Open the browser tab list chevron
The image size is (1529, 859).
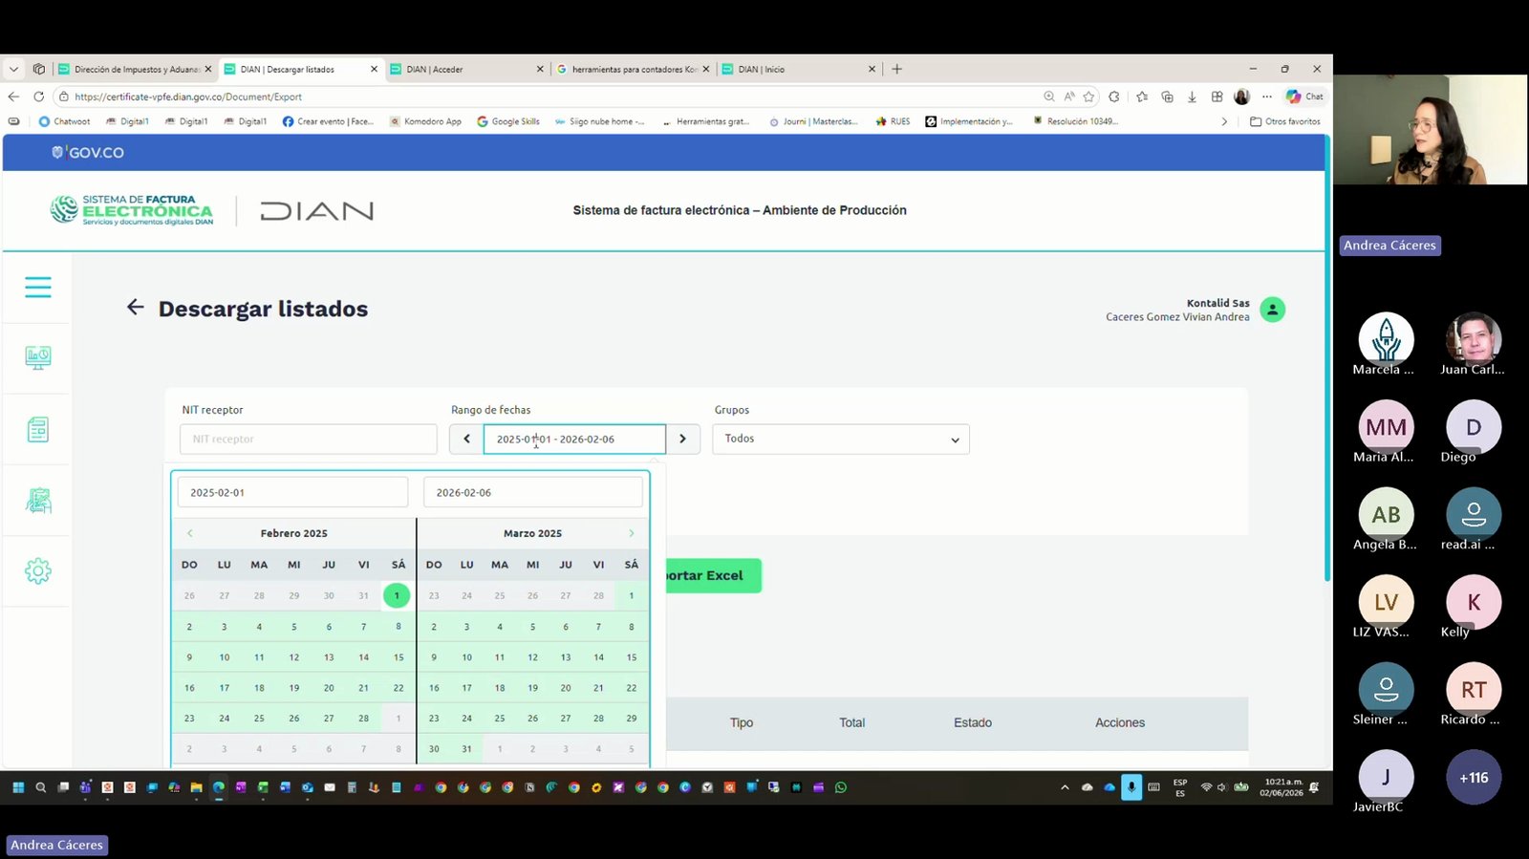point(13,69)
